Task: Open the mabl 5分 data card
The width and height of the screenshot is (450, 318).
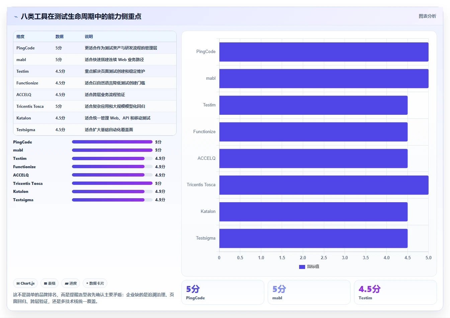Action: point(309,292)
